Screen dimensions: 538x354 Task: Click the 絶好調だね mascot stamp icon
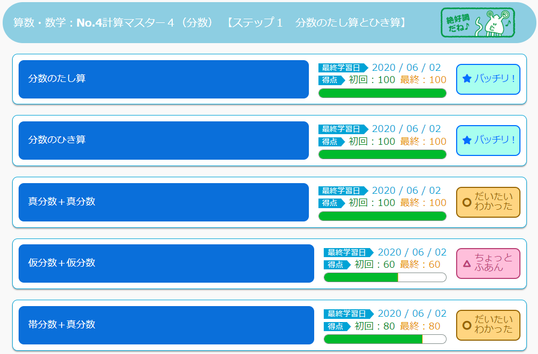477,23
